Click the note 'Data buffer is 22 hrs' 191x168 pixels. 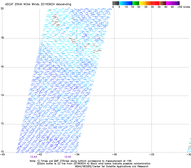(x=53, y=164)
